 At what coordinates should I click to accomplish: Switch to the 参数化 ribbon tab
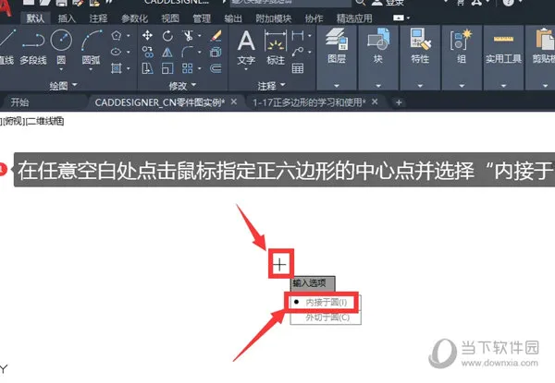pyautogui.click(x=134, y=18)
